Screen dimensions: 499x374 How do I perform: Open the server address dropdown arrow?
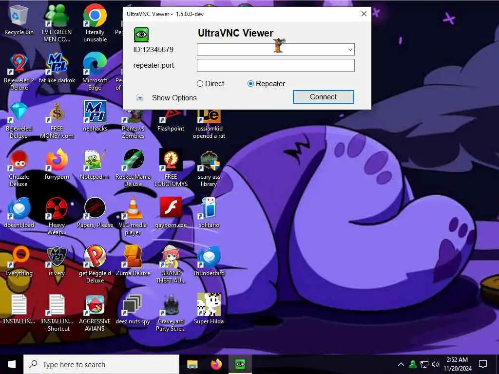350,49
